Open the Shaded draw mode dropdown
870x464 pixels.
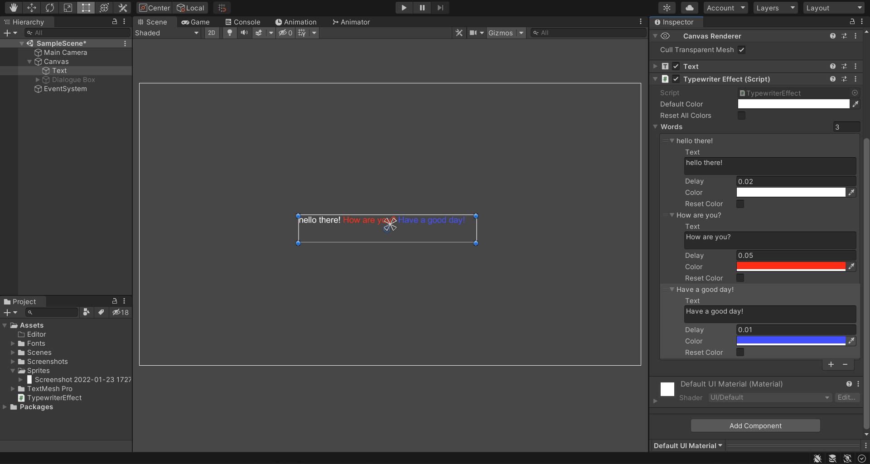(x=167, y=33)
